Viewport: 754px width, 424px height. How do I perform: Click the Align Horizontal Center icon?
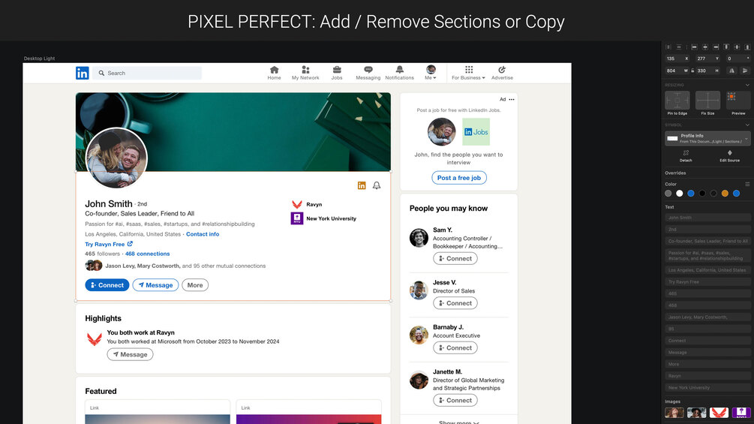tap(705, 47)
